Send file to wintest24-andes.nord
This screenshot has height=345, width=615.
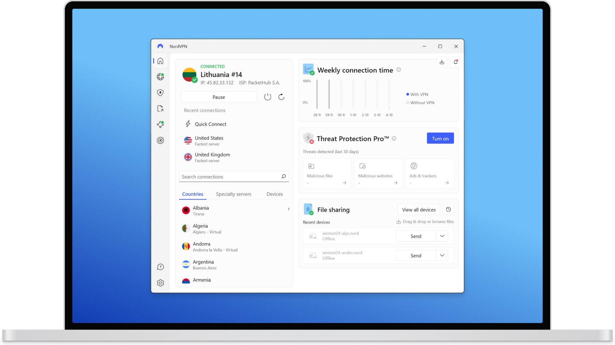pyautogui.click(x=416, y=255)
